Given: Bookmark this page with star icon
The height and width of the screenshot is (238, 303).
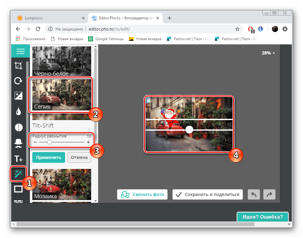Looking at the screenshot, I should pos(237,29).
